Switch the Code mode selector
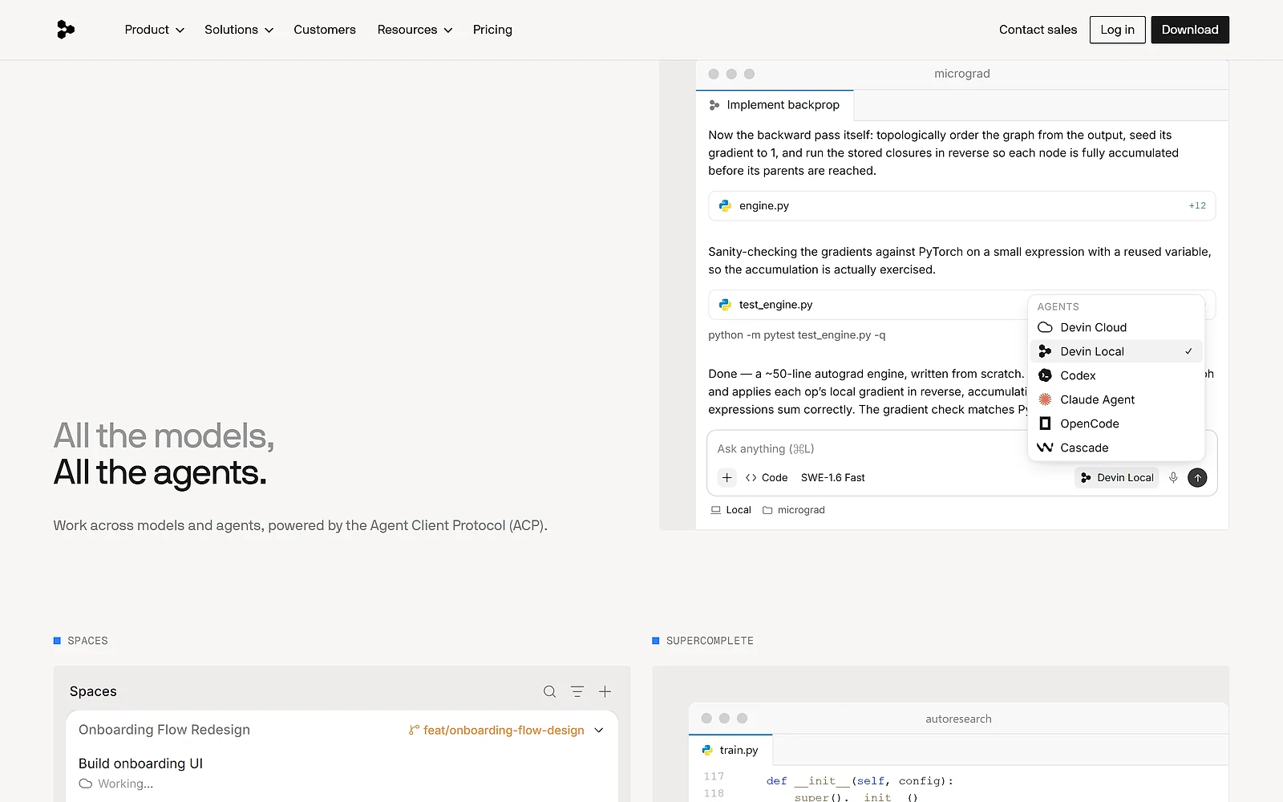 tap(766, 477)
